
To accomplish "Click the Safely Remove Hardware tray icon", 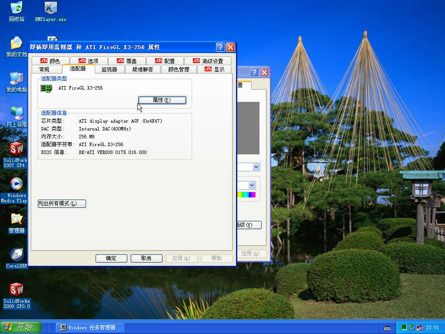I will [412, 327].
